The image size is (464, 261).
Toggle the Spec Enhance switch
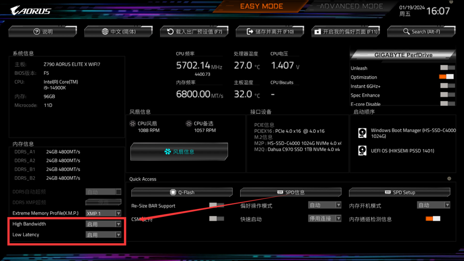[x=447, y=94]
